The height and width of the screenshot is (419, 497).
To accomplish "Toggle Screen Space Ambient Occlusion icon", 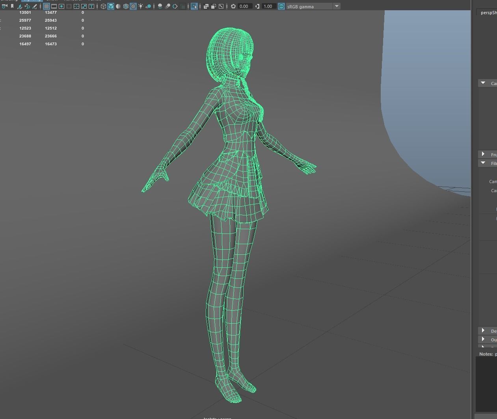I will (160, 6).
